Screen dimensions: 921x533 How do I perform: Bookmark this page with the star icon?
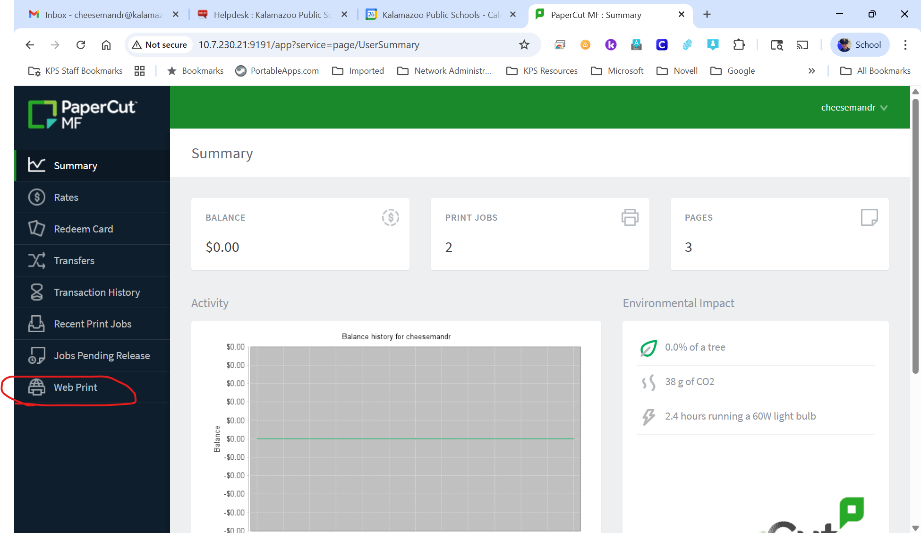point(524,45)
